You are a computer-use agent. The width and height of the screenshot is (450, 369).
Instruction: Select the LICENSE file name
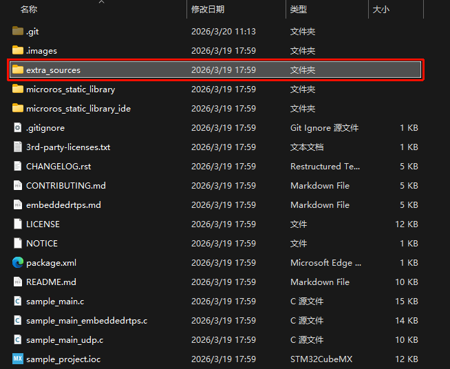pyautogui.click(x=43, y=224)
